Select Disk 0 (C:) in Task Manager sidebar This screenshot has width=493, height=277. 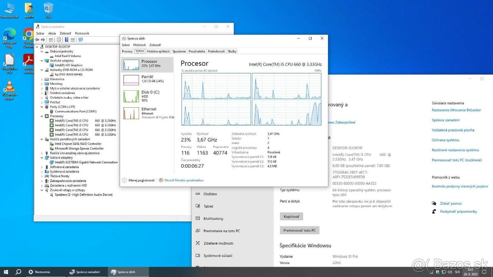[147, 97]
